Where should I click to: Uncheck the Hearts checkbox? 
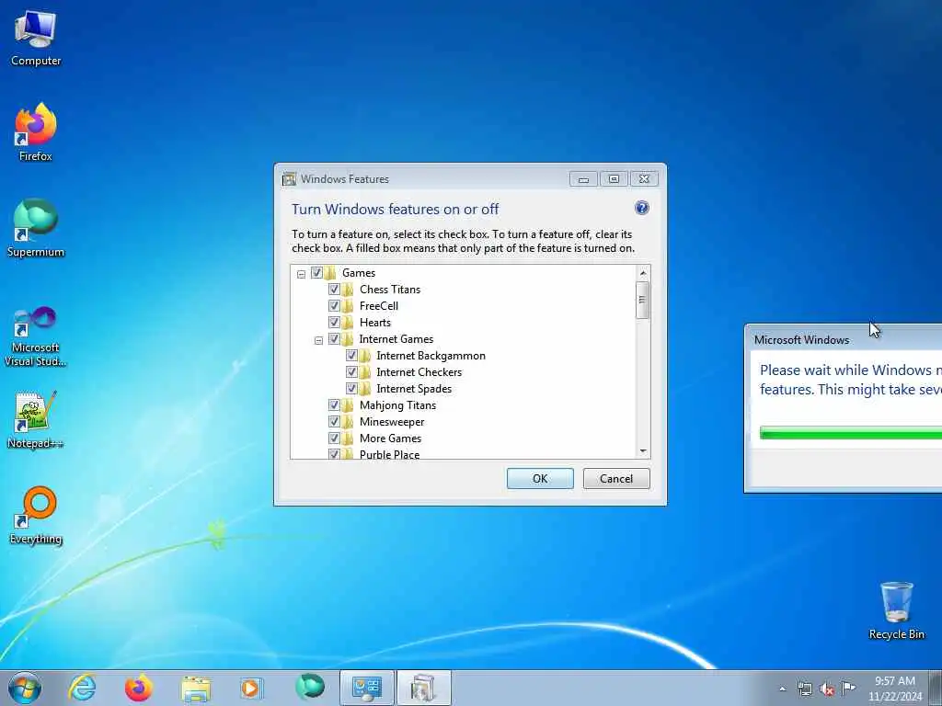[x=334, y=323]
